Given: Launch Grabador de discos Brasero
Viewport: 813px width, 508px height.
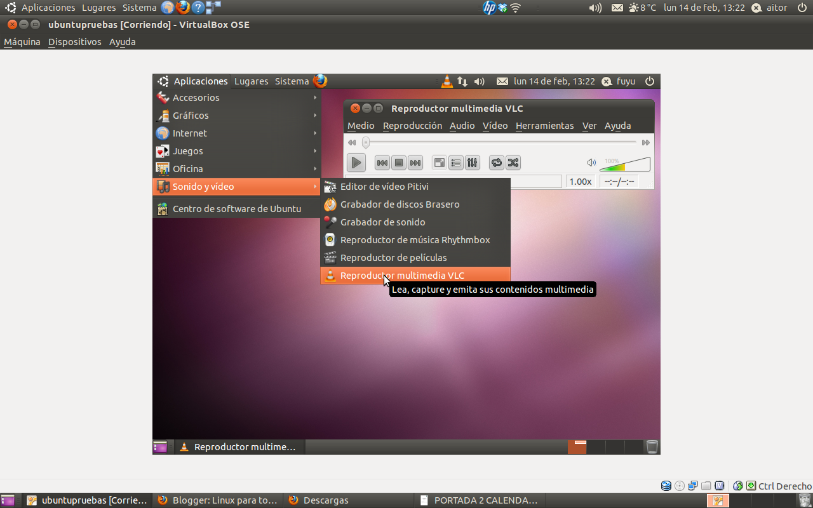Looking at the screenshot, I should tap(415, 204).
